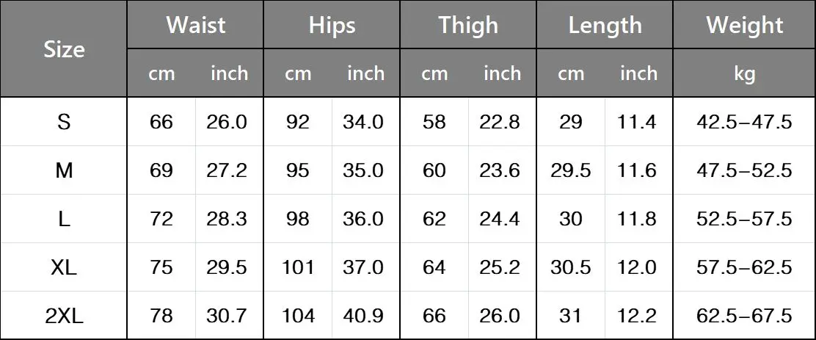Select the S size row label
The image size is (816, 340).
[64, 123]
